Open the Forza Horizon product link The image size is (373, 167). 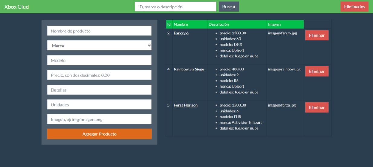[186, 105]
